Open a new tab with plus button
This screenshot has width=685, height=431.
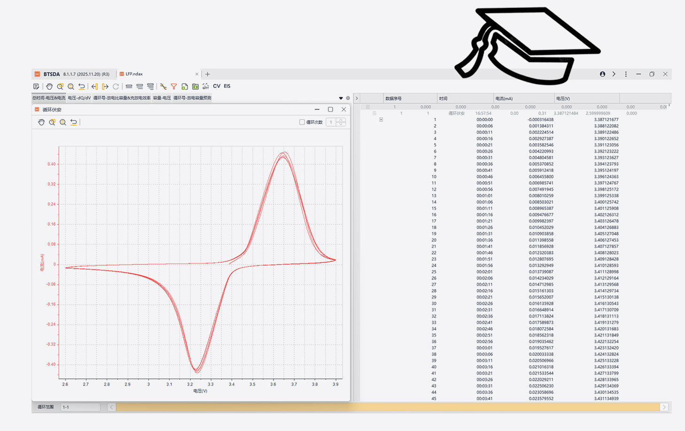208,74
